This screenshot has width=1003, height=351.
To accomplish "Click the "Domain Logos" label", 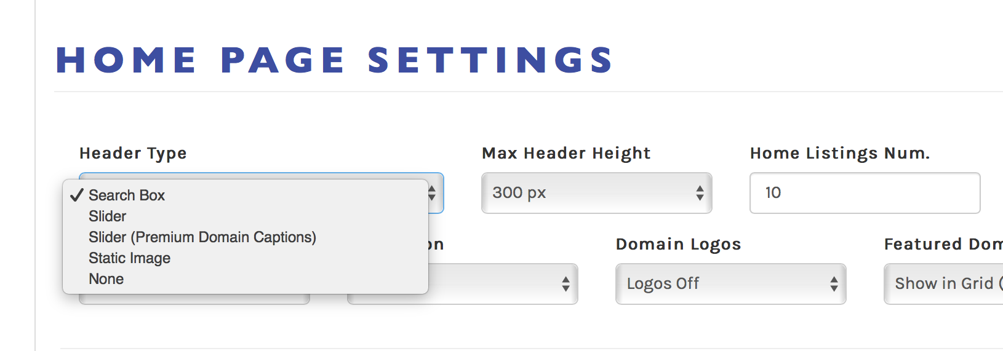I will click(x=678, y=244).
